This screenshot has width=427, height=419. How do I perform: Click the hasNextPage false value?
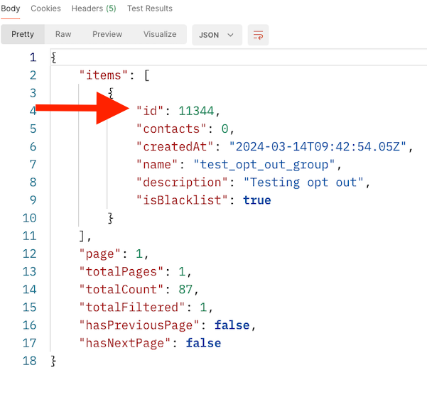(203, 343)
